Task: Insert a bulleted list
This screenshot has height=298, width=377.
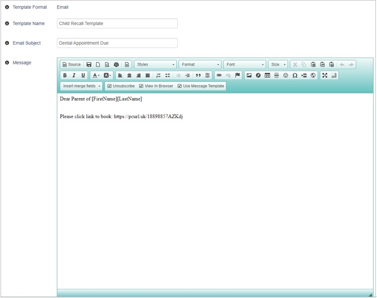Action: [x=167, y=75]
